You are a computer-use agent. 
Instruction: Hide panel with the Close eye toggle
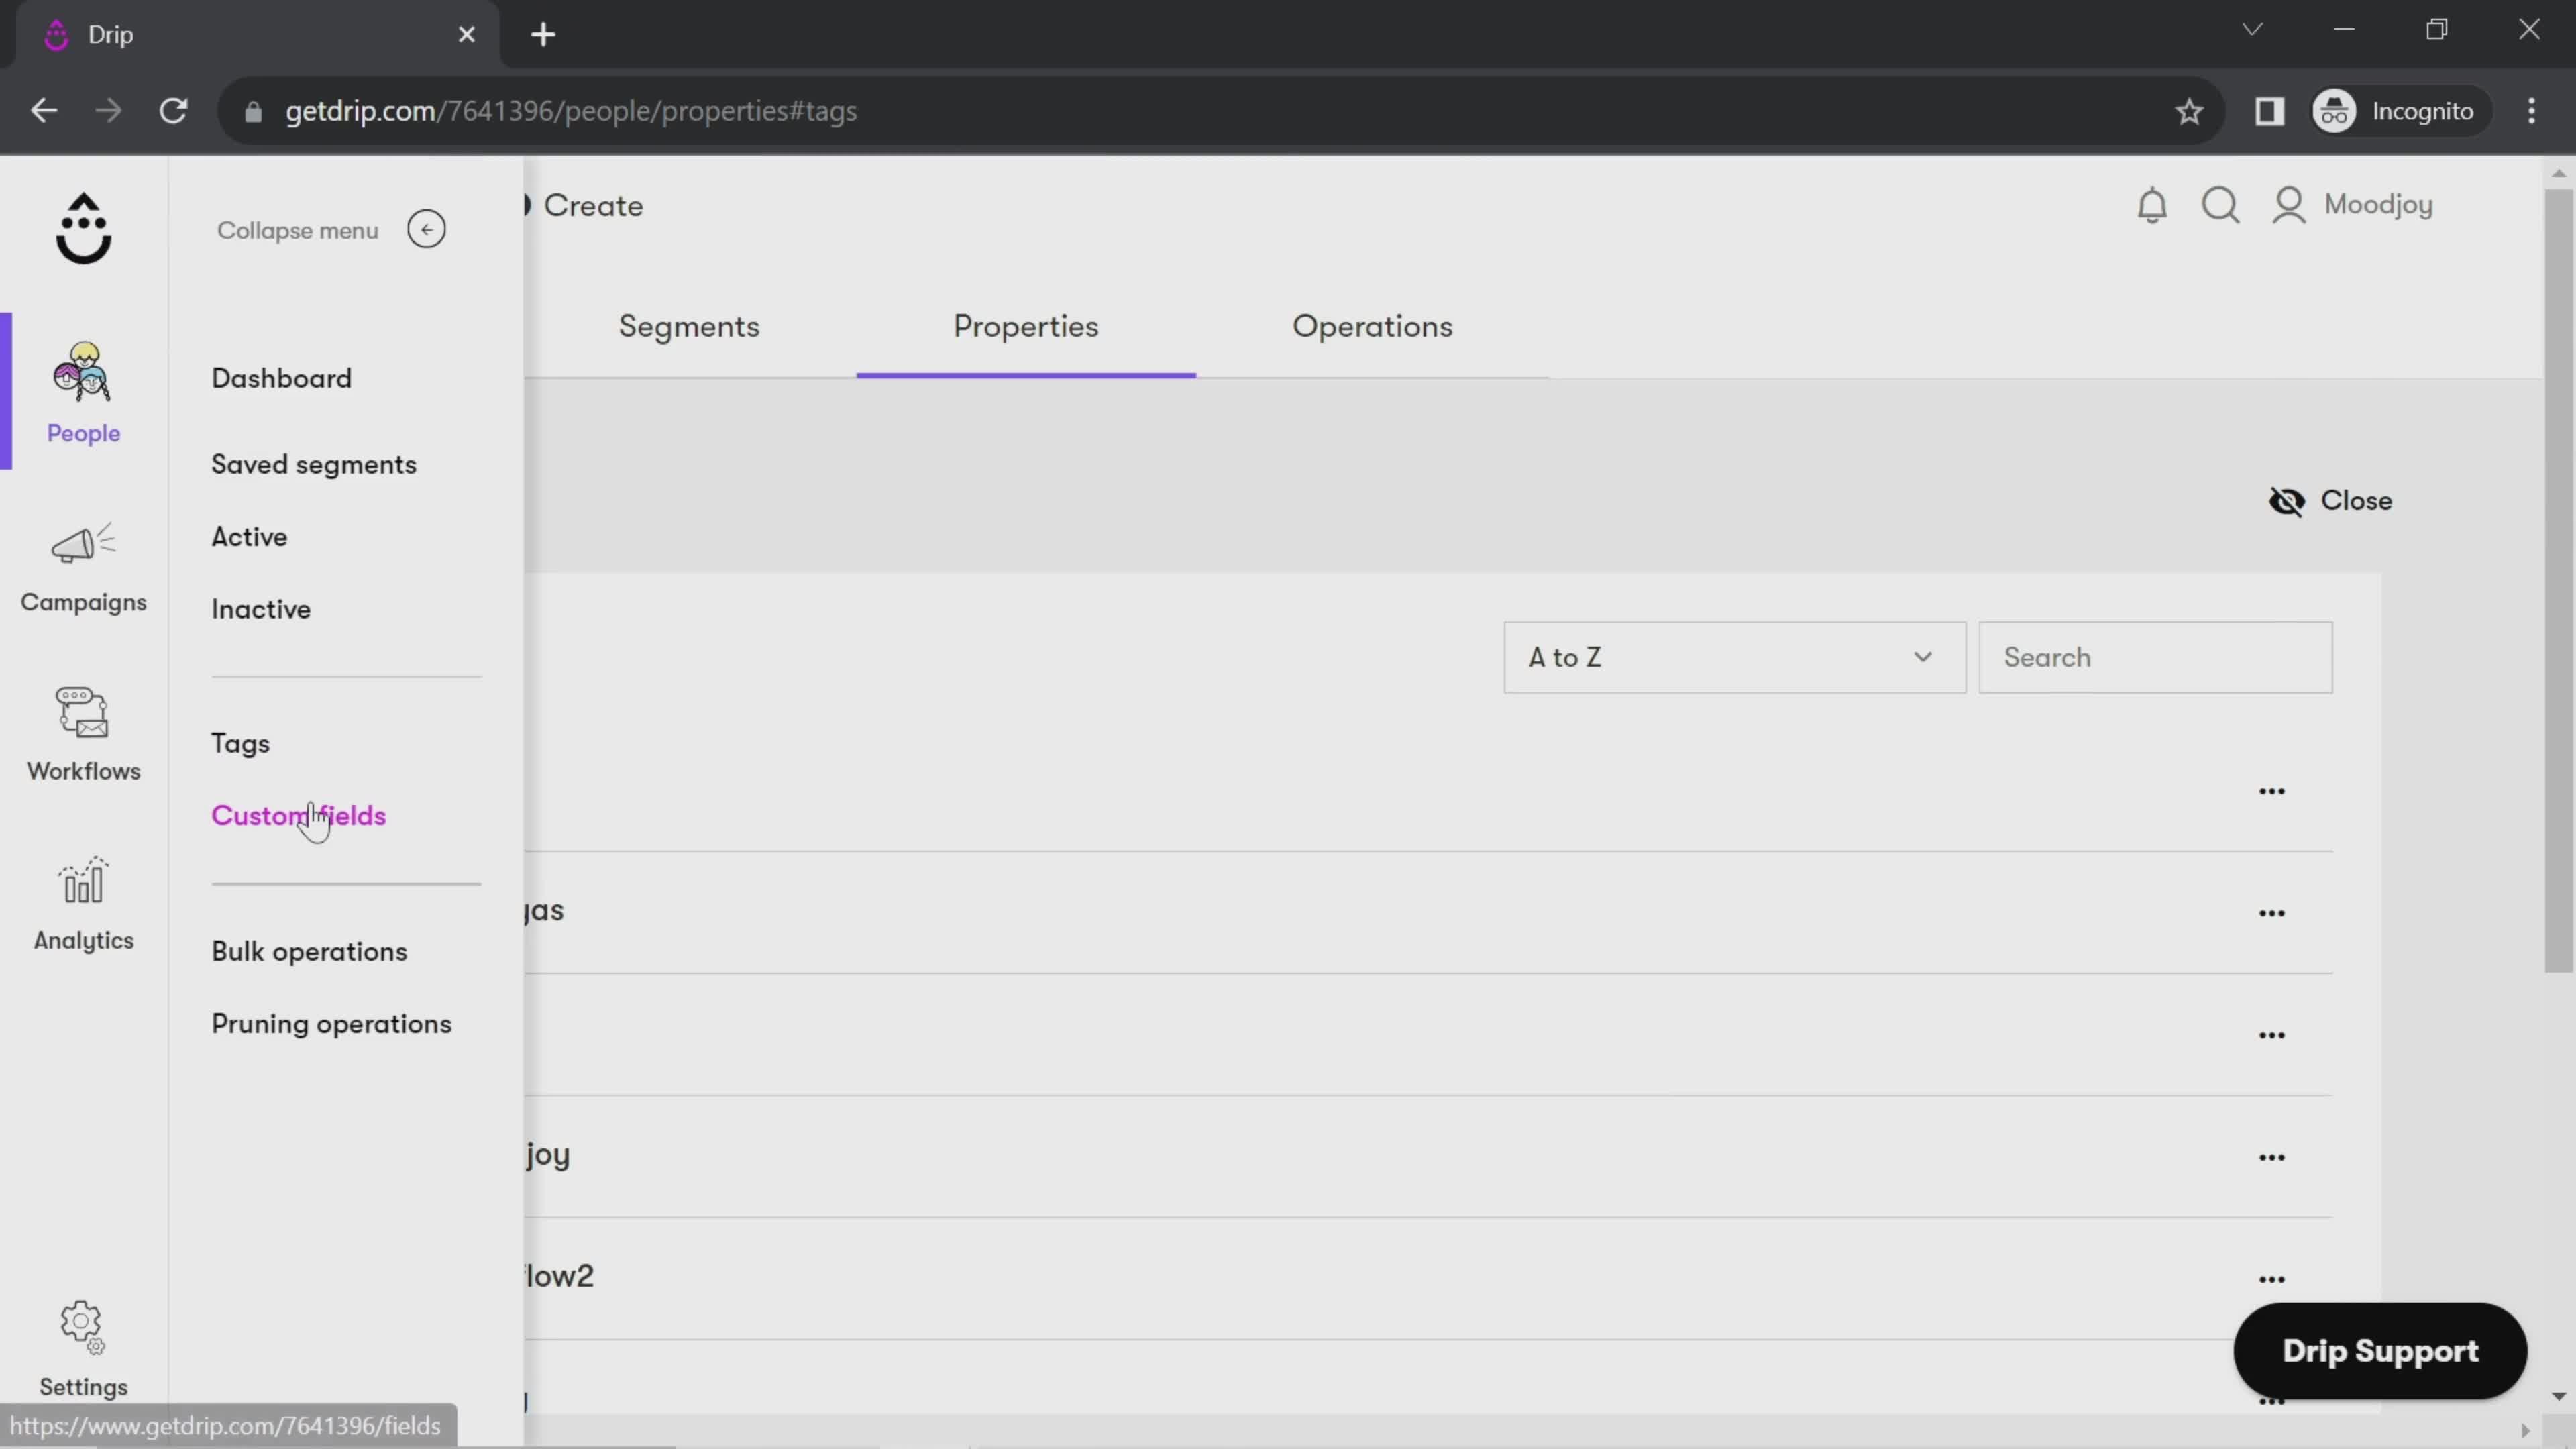[2330, 501]
